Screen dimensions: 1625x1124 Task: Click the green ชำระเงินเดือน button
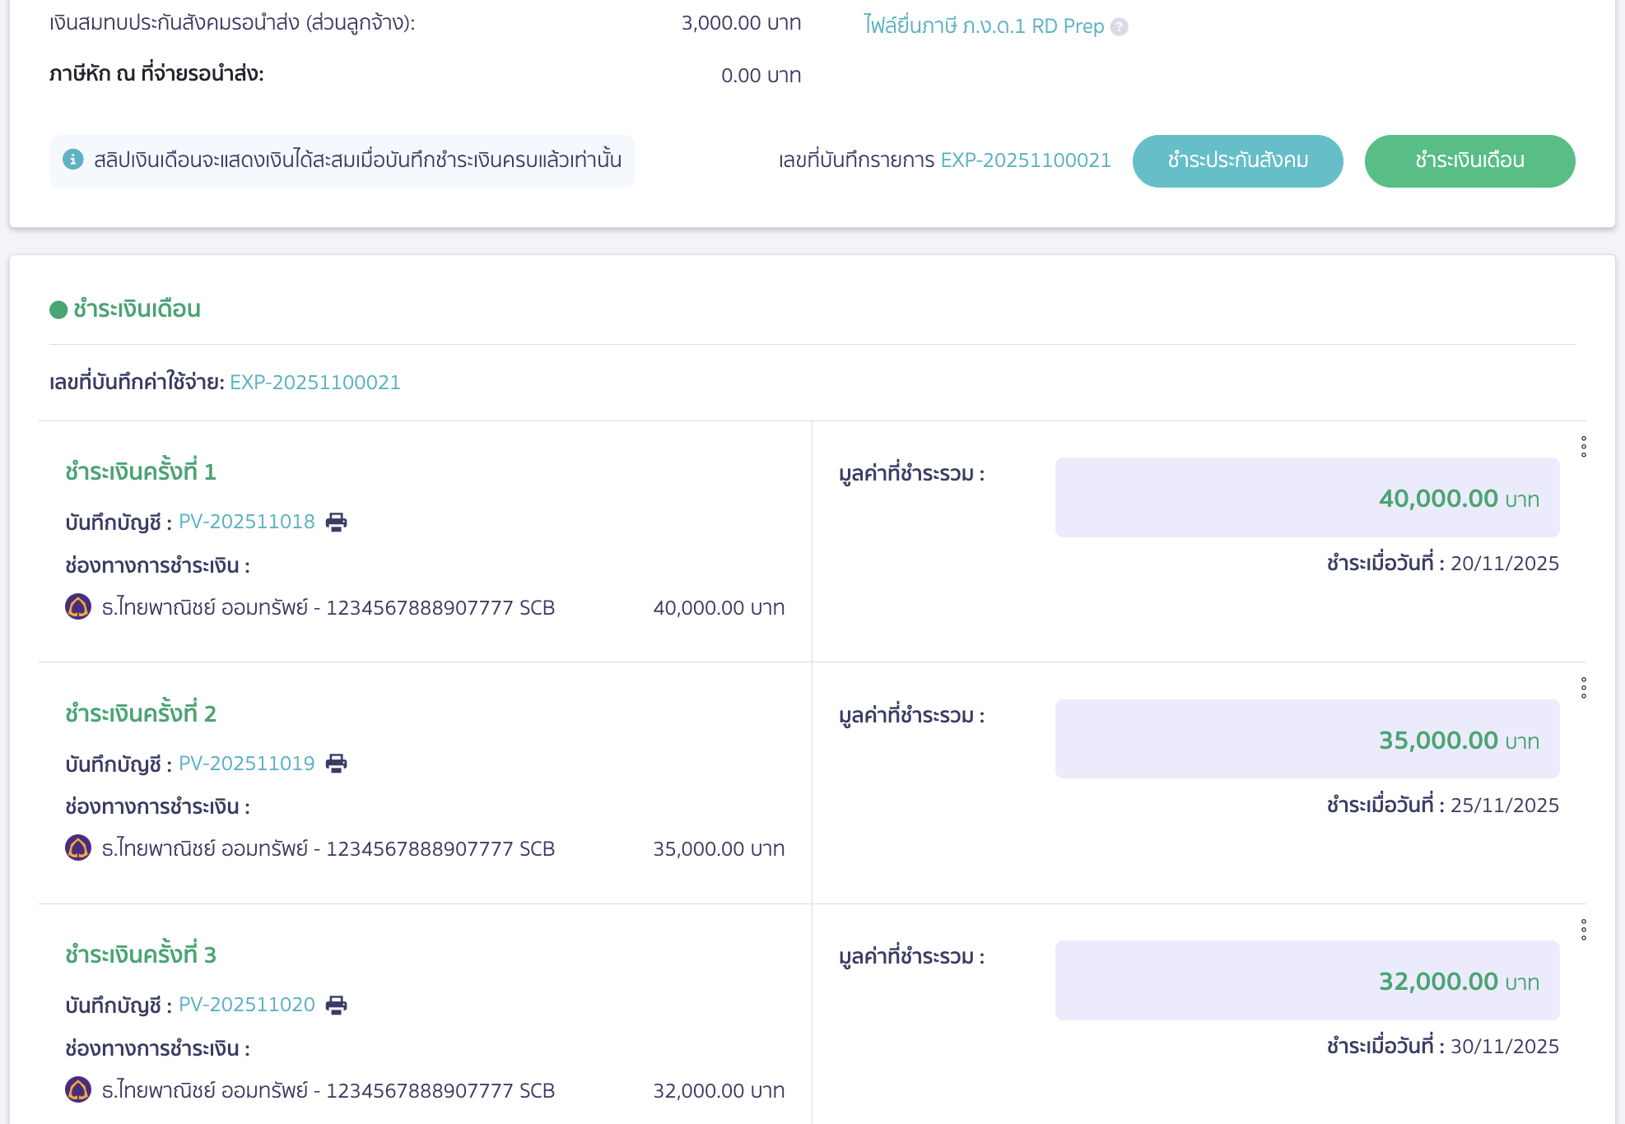pos(1469,160)
